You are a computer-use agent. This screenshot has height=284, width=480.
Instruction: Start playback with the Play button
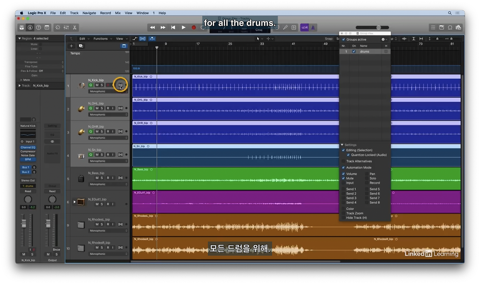pyautogui.click(x=183, y=27)
